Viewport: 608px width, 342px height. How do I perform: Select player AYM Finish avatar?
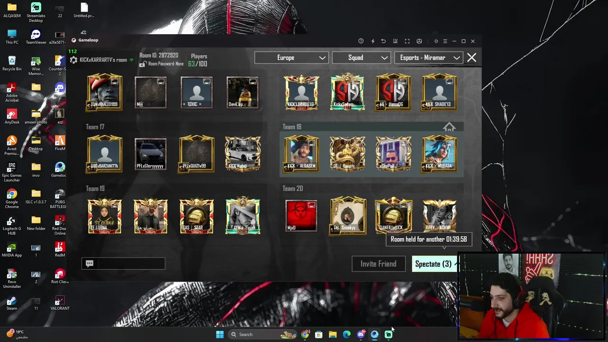pyautogui.click(x=243, y=216)
